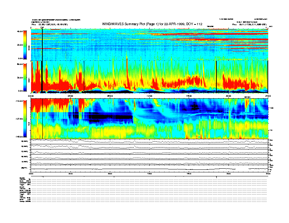
Task: Click the 12:00 time label below the RAD1 spectrogram
Action: (x=150, y=96)
